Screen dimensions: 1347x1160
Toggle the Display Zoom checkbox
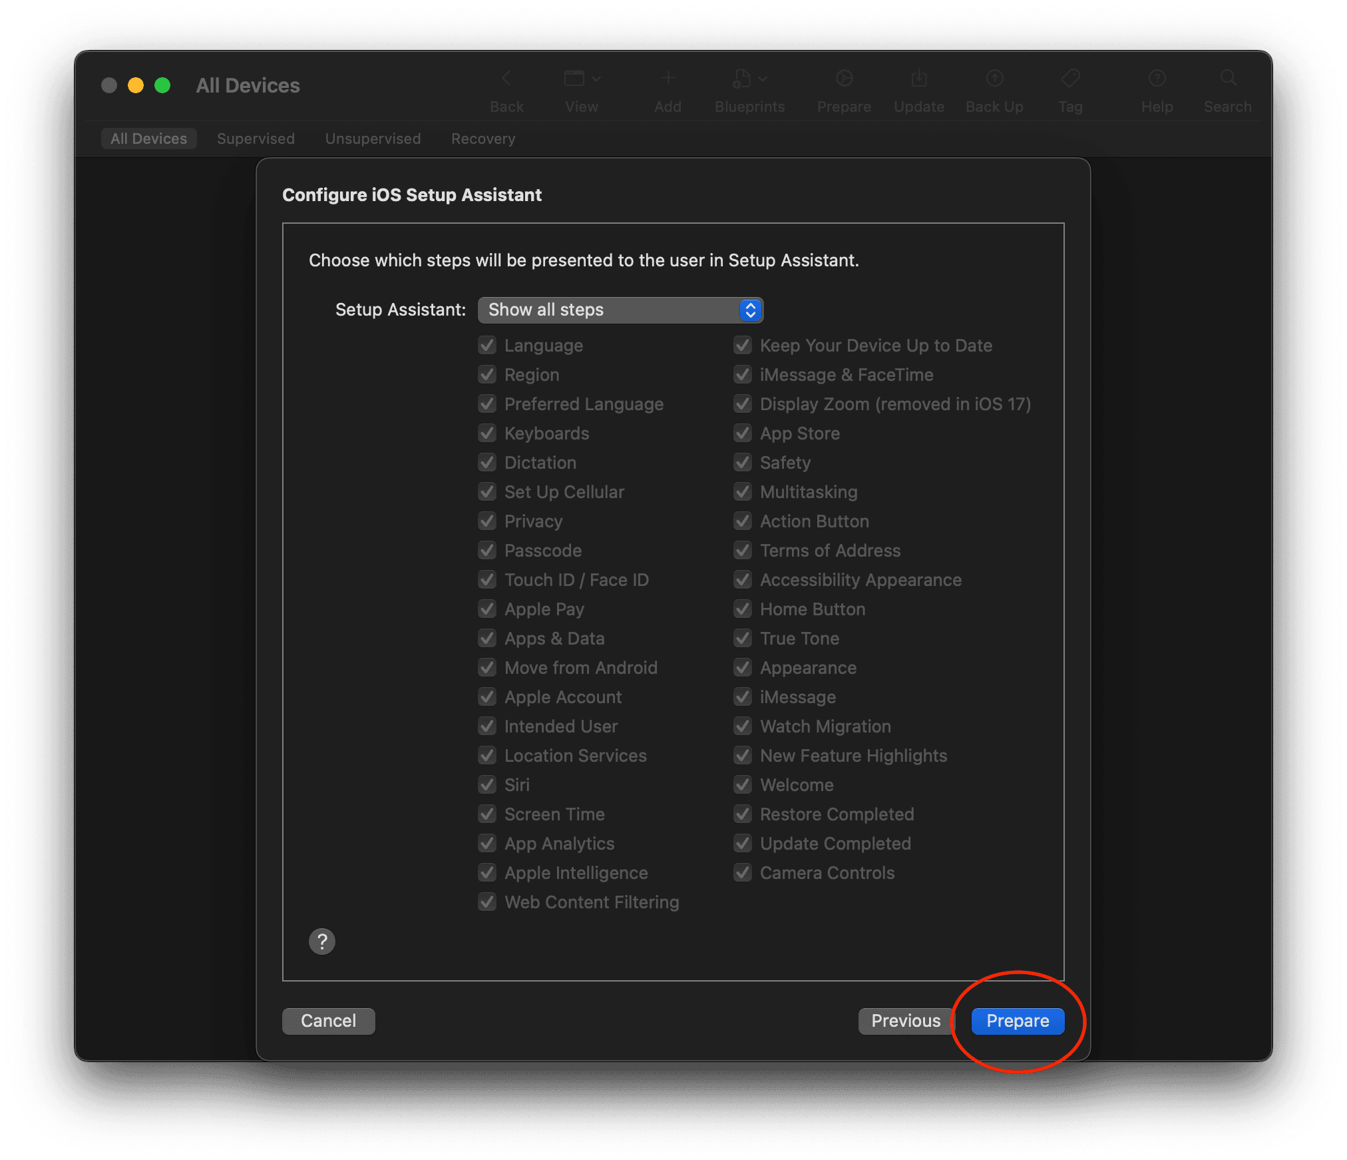pyautogui.click(x=743, y=404)
